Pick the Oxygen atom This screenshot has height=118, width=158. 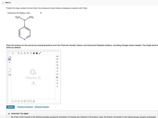(57, 68)
